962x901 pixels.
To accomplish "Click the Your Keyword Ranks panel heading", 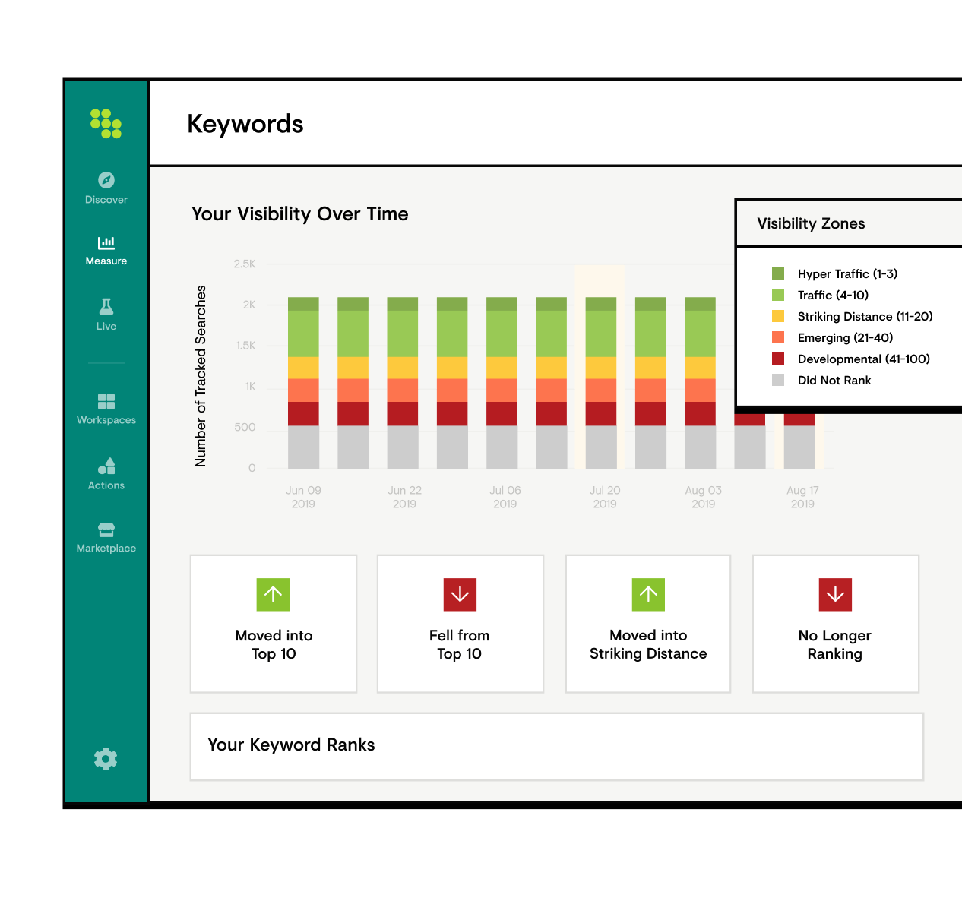I will click(291, 745).
